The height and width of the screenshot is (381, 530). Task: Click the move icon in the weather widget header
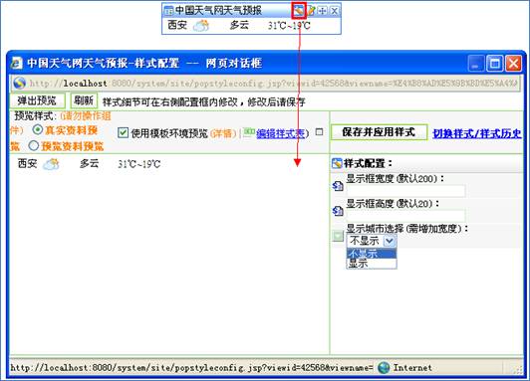pyautogui.click(x=323, y=11)
